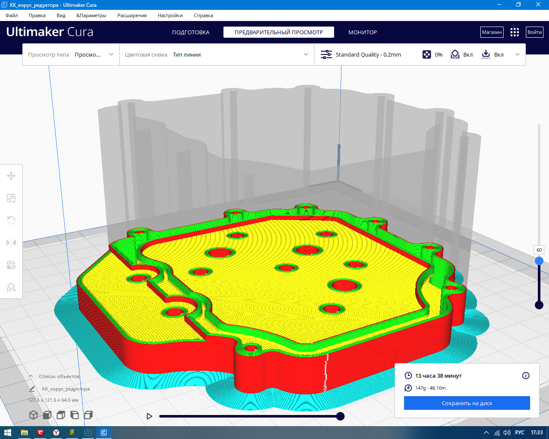Image resolution: width=549 pixels, height=439 pixels.
Task: Click the Войти sign-in button
Action: coord(534,32)
